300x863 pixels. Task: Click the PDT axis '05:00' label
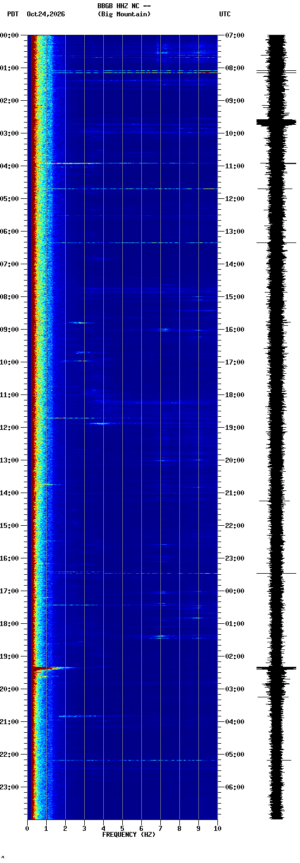(9, 199)
